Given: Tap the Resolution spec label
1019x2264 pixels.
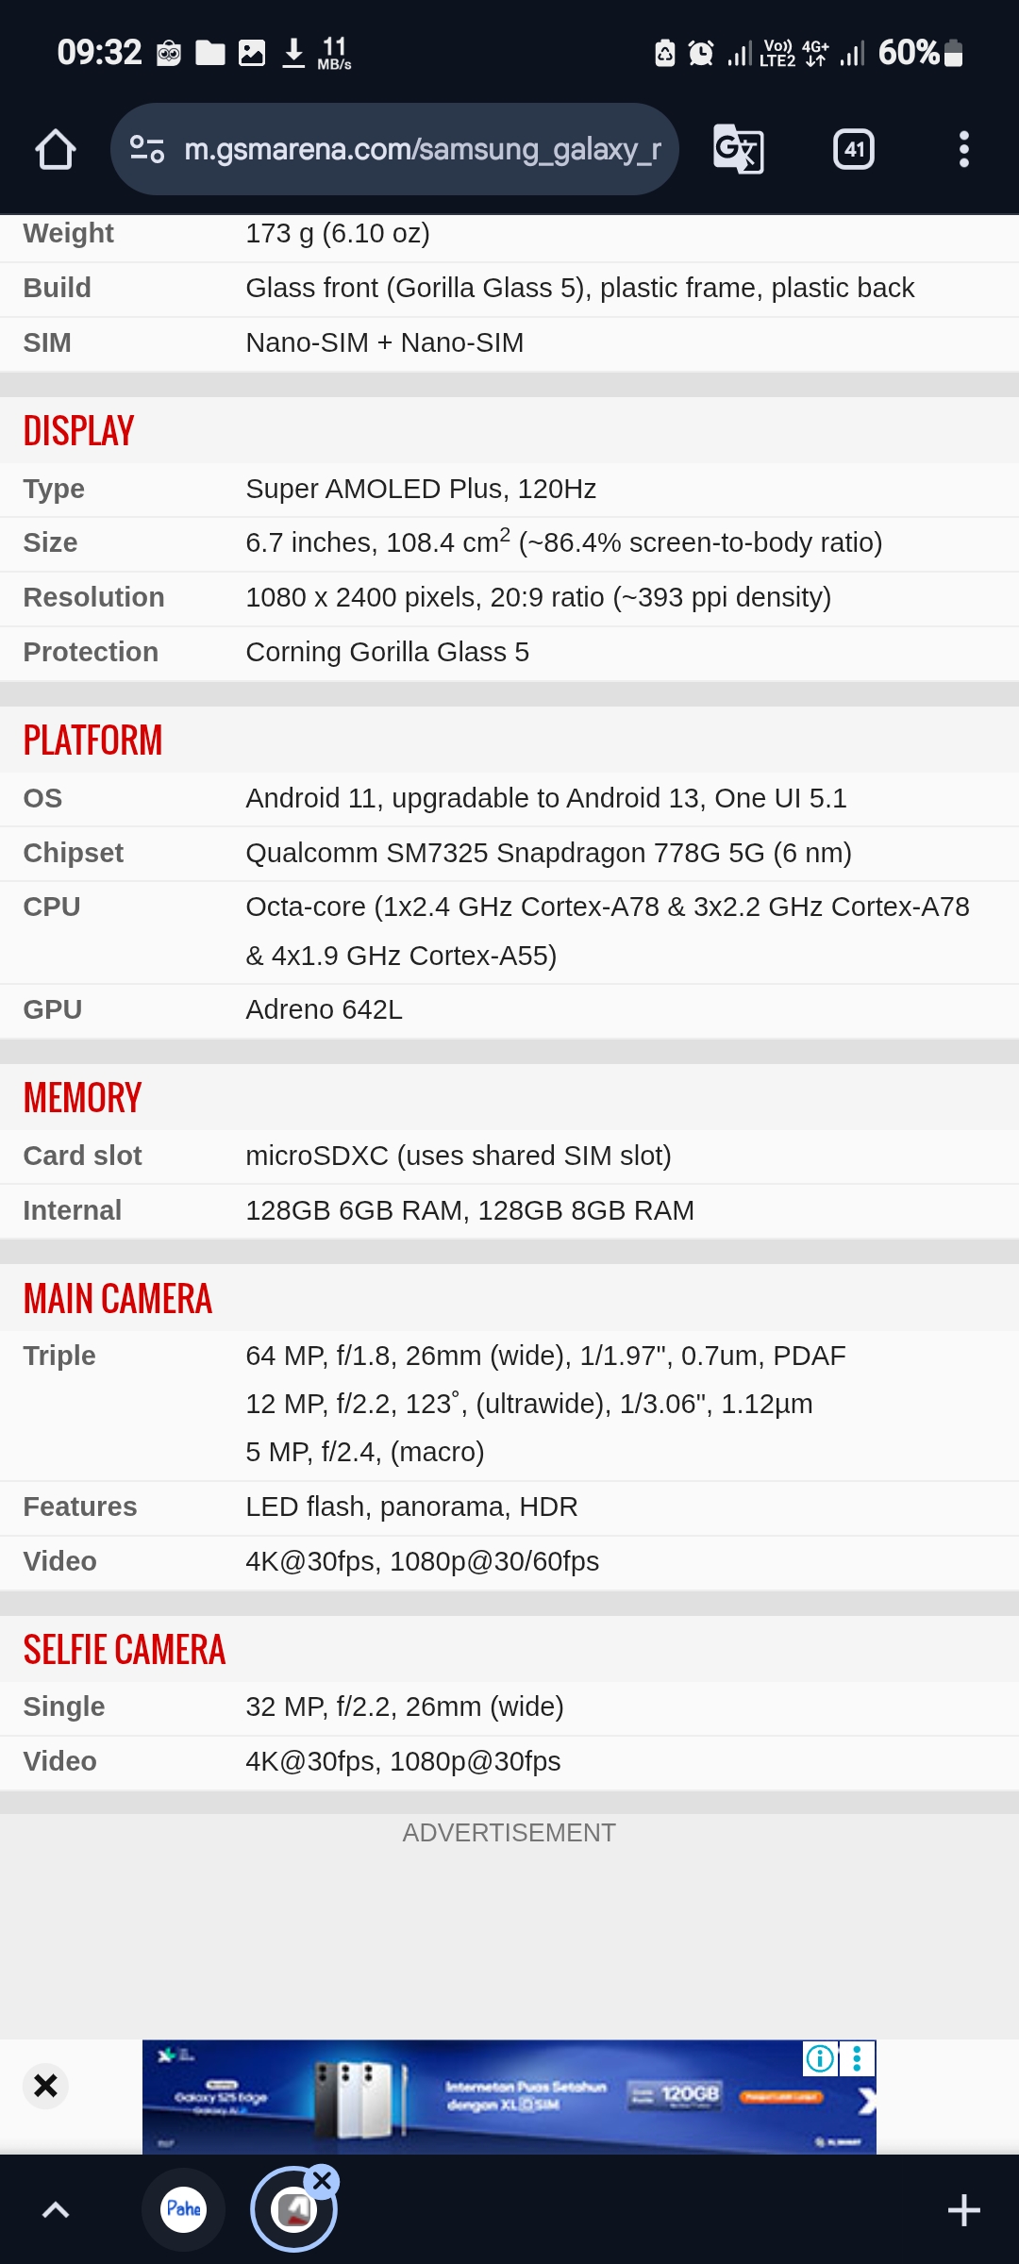Looking at the screenshot, I should point(93,597).
